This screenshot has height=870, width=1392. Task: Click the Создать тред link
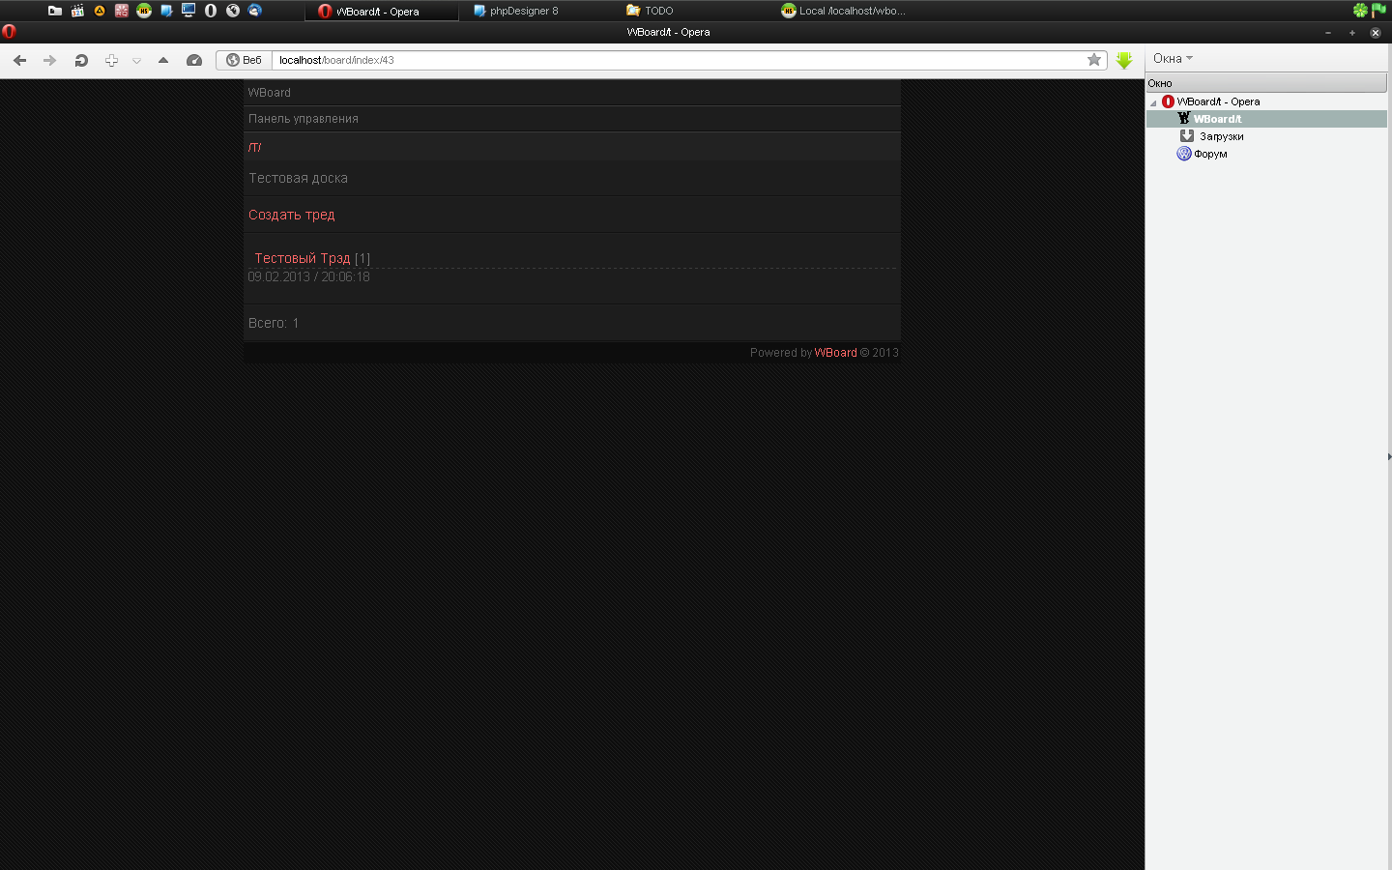[292, 215]
